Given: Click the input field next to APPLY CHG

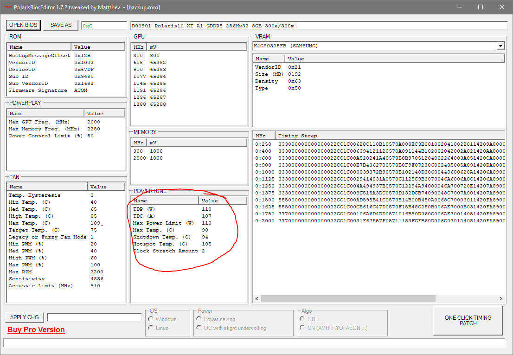Looking at the screenshot, I should tap(94, 317).
